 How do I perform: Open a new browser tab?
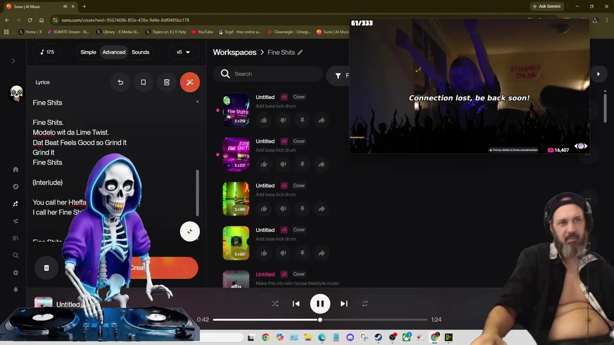click(84, 6)
